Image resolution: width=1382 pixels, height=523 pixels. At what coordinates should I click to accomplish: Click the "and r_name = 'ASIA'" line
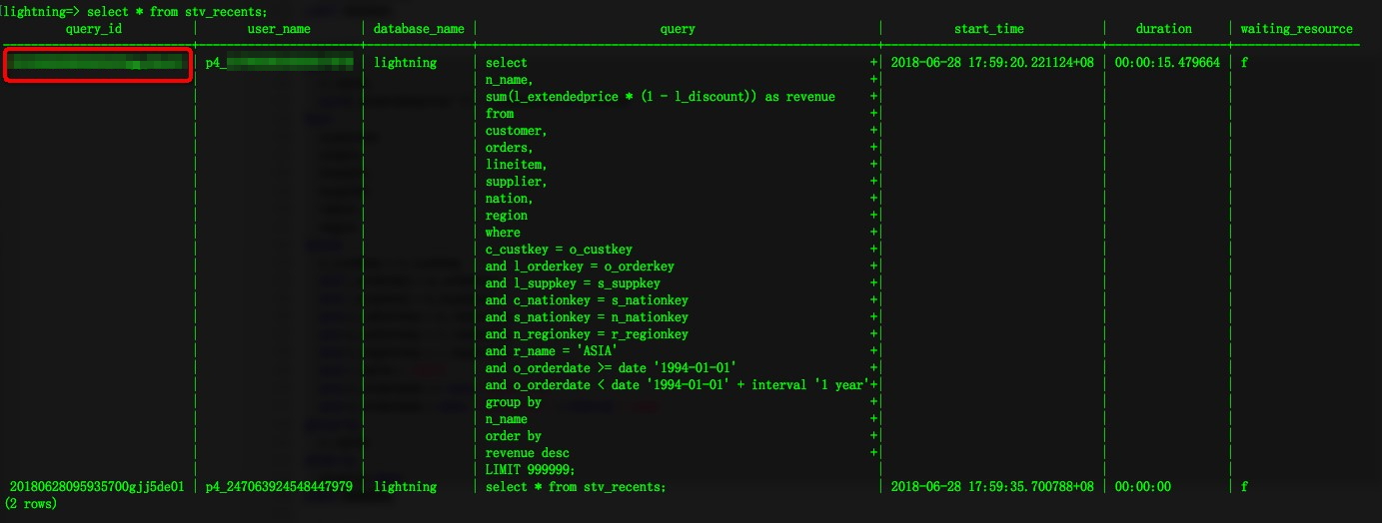(551, 351)
